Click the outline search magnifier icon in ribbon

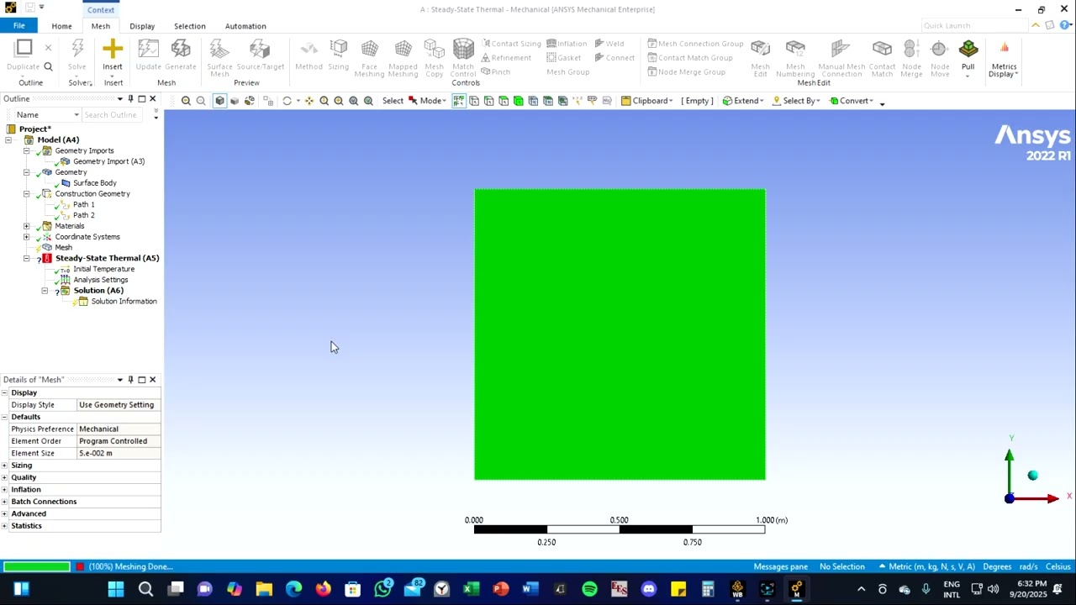(48, 66)
